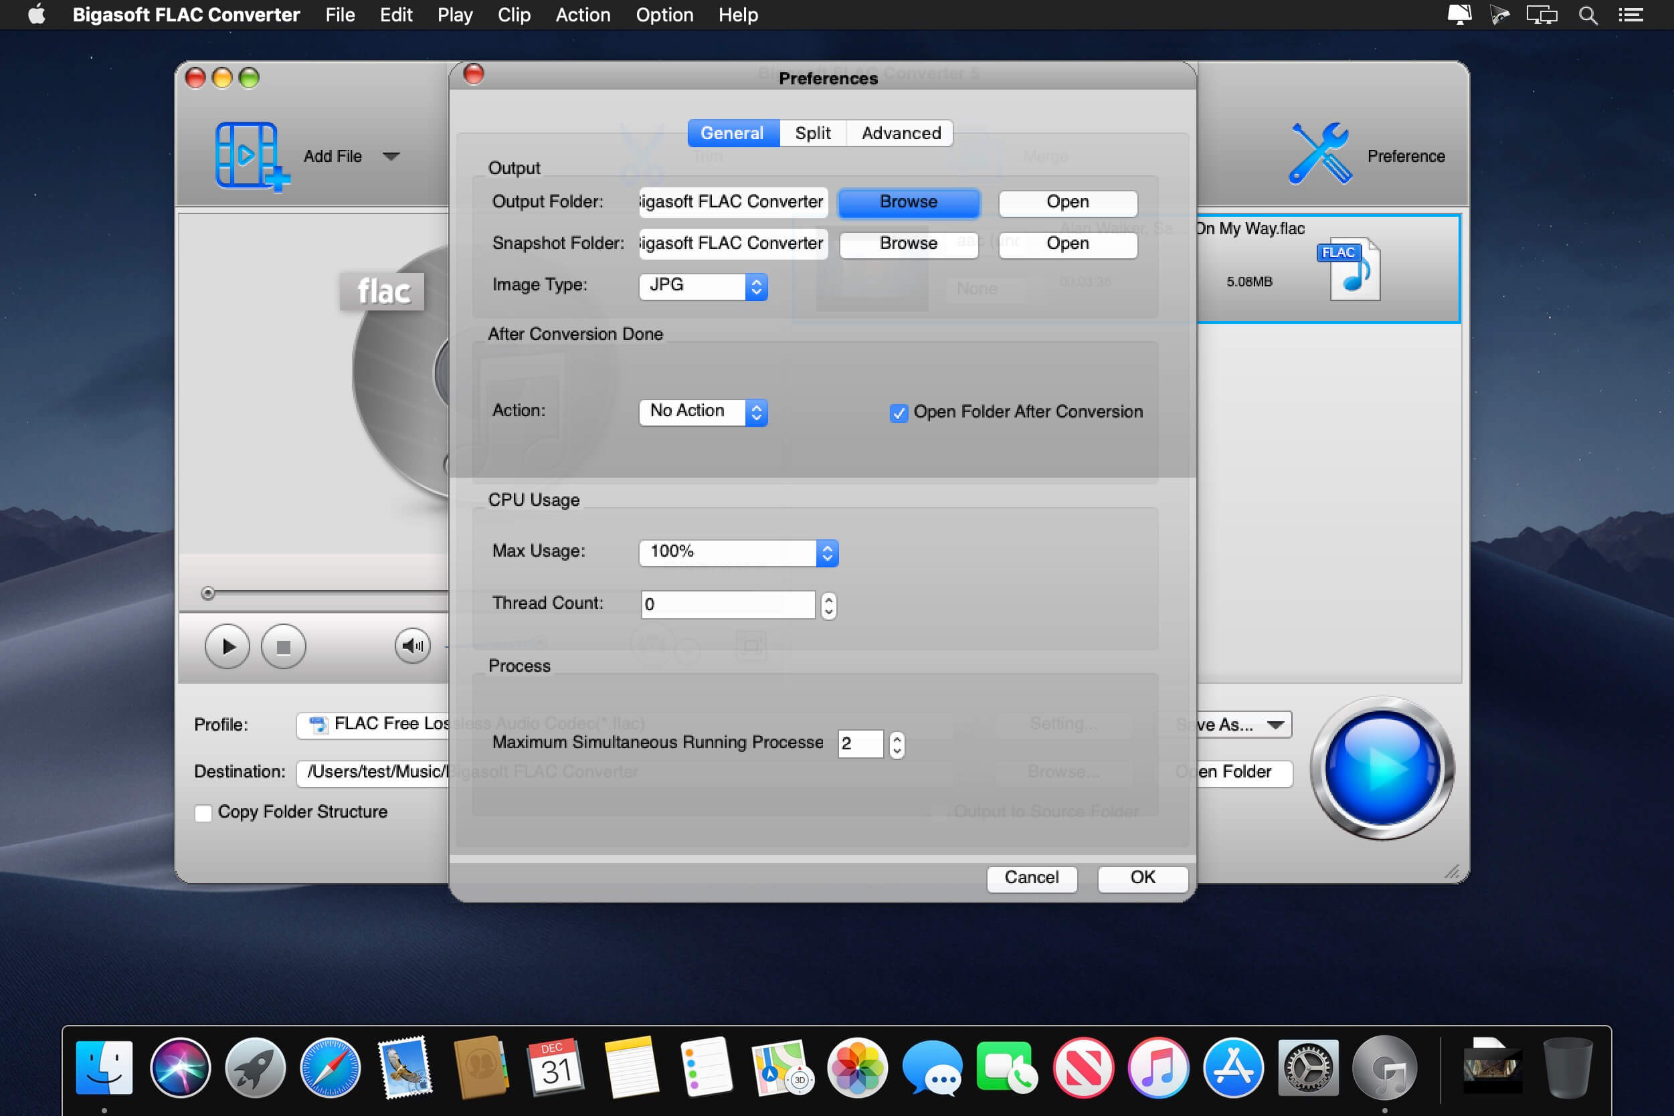Open Calendar showing DEC 31
This screenshot has height=1116, width=1674.
556,1067
